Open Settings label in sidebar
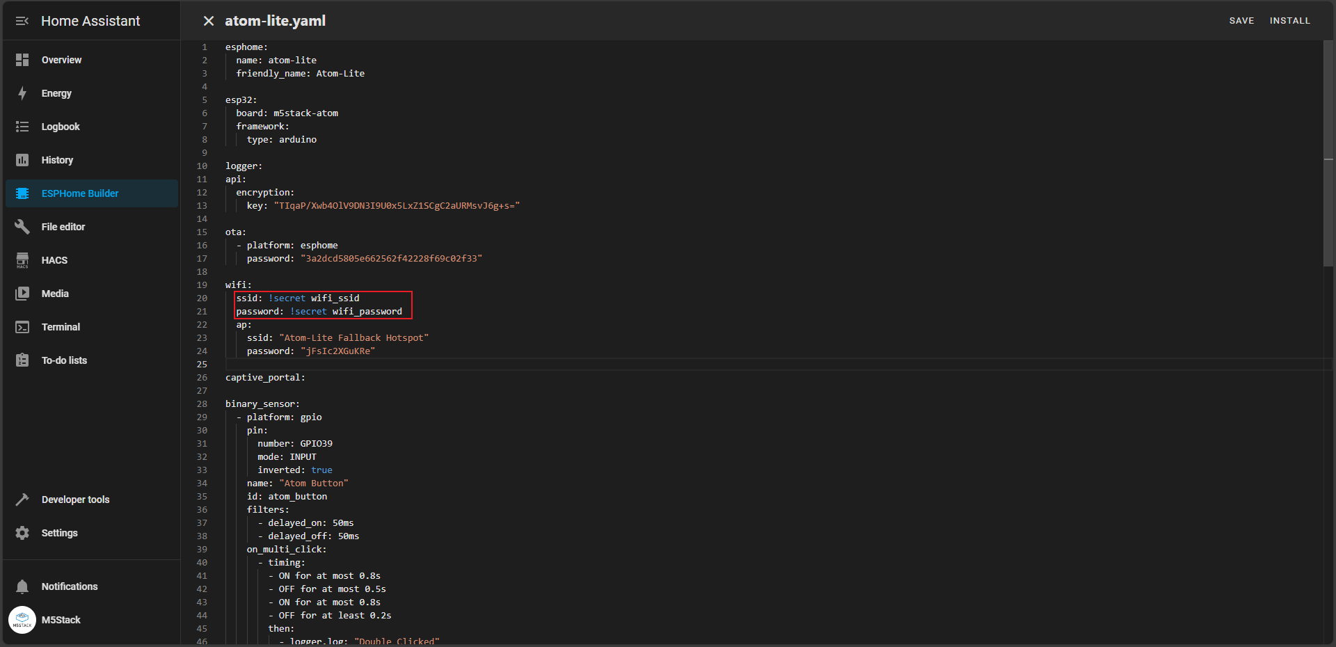Screen dimensions: 1336x647 59,533
